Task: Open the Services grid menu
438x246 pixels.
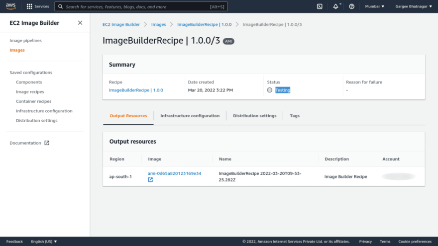Action: (x=37, y=6)
